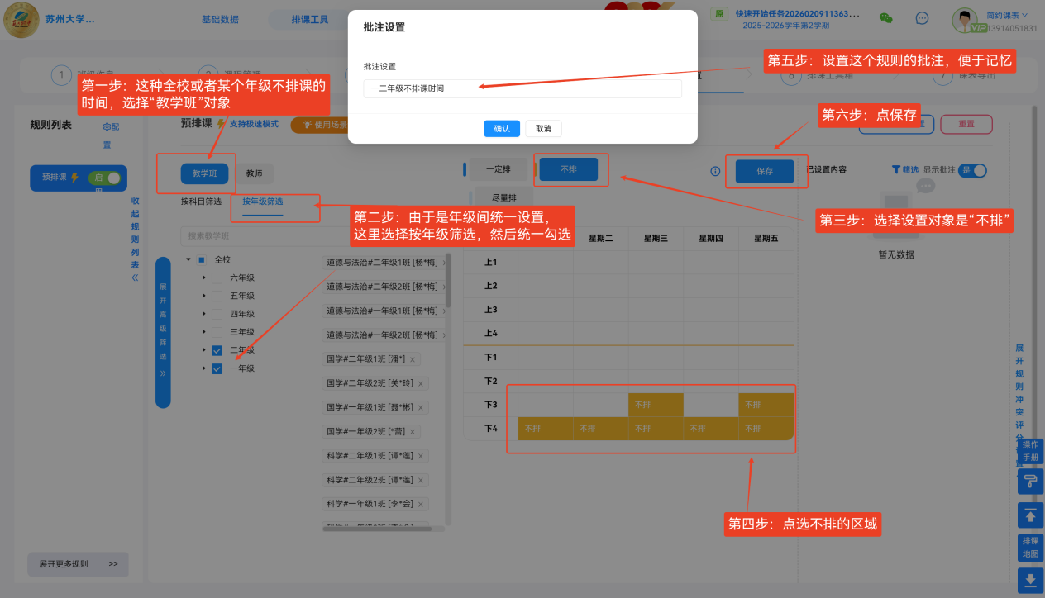Toggle the 全校 checkbox
This screenshot has height=598, width=1045.
tap(201, 259)
